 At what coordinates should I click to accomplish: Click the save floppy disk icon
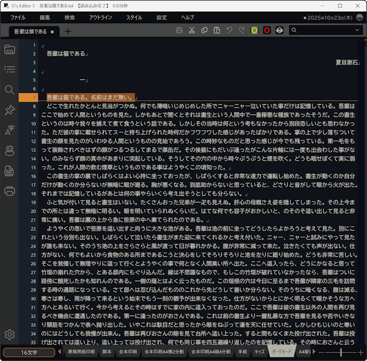coord(179,30)
